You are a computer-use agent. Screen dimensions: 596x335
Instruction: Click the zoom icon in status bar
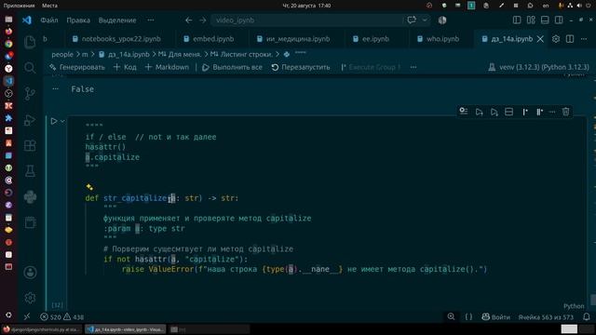click(451, 316)
